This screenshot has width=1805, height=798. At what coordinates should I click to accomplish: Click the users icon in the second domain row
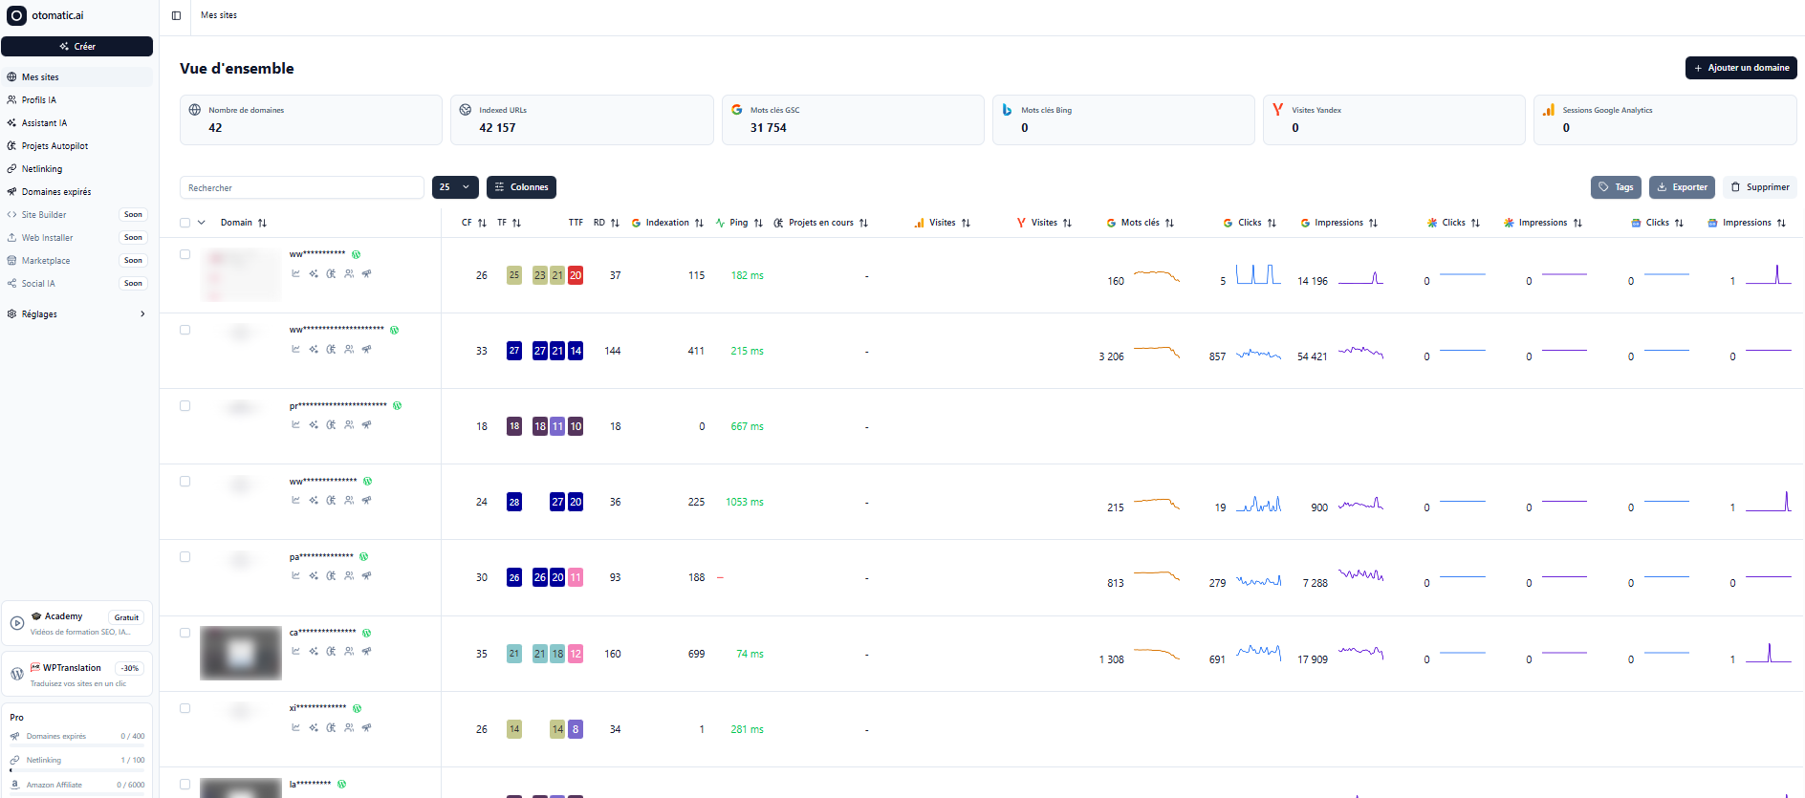[349, 349]
